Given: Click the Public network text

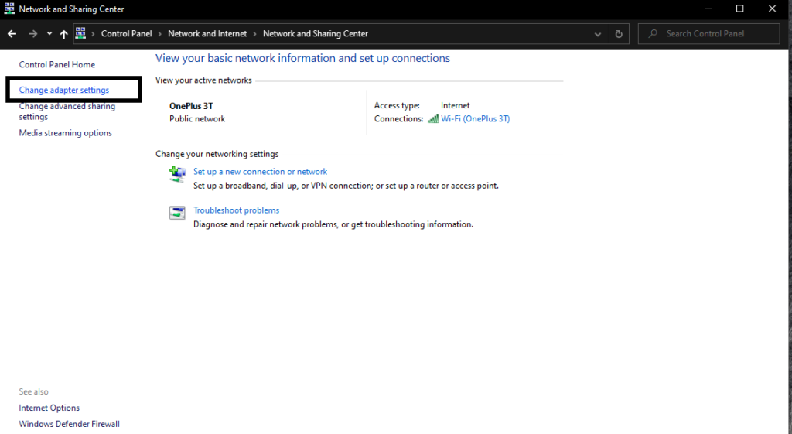Looking at the screenshot, I should [197, 118].
